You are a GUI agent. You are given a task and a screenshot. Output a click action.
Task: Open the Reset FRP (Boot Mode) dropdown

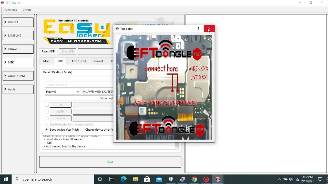(x=78, y=72)
